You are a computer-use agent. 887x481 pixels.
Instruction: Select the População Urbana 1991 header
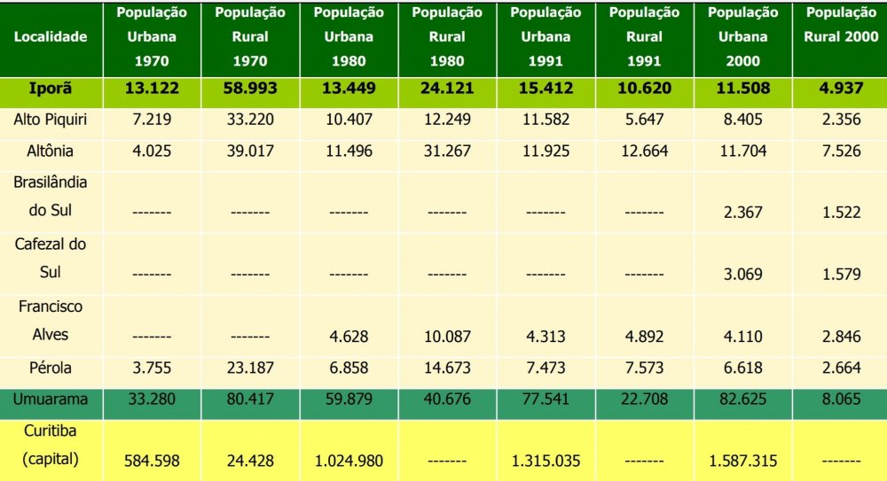546,37
